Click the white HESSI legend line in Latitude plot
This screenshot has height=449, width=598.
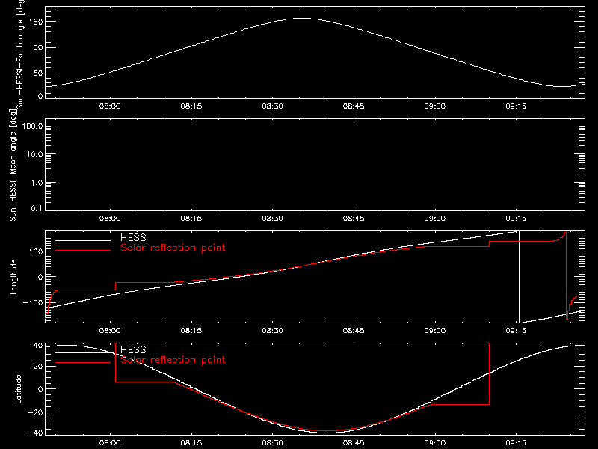point(83,352)
